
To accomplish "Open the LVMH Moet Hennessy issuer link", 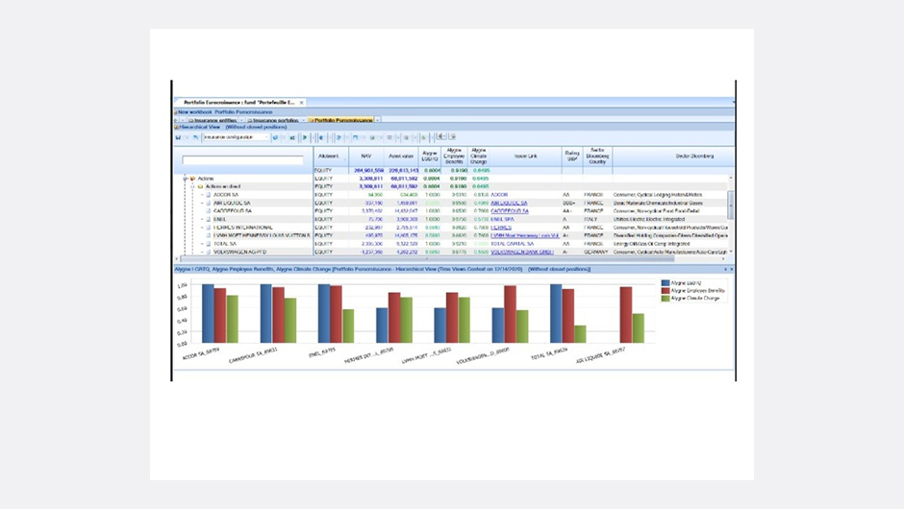I will pos(525,235).
